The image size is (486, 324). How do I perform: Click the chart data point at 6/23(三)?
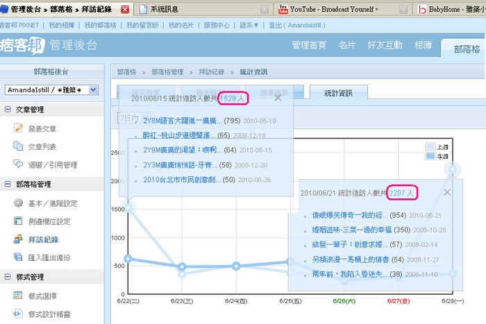point(182,266)
